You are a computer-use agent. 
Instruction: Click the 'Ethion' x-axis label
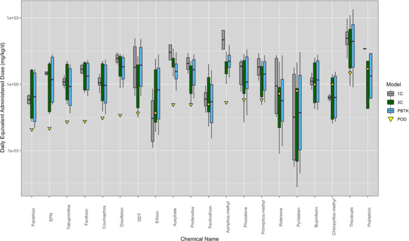point(157,217)
